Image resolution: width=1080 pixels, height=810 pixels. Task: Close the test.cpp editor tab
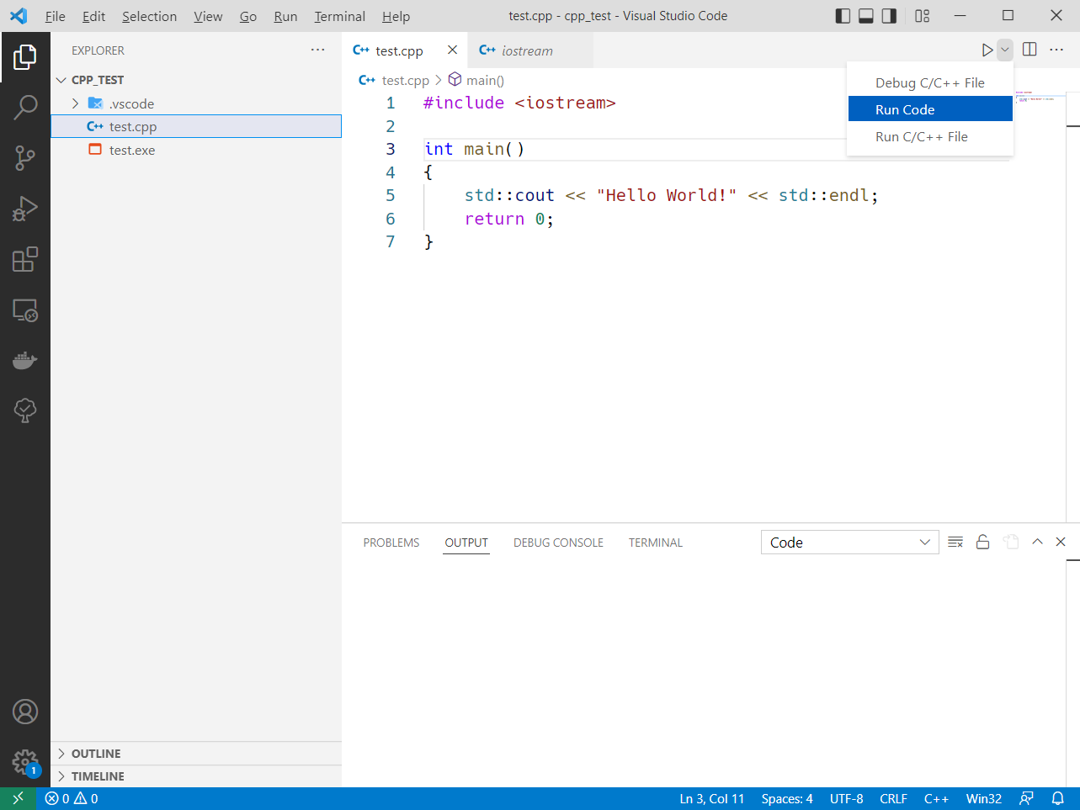(x=452, y=50)
